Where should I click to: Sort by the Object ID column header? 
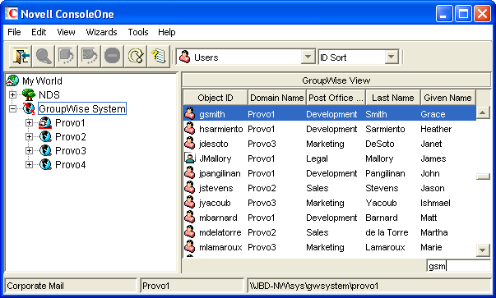216,98
